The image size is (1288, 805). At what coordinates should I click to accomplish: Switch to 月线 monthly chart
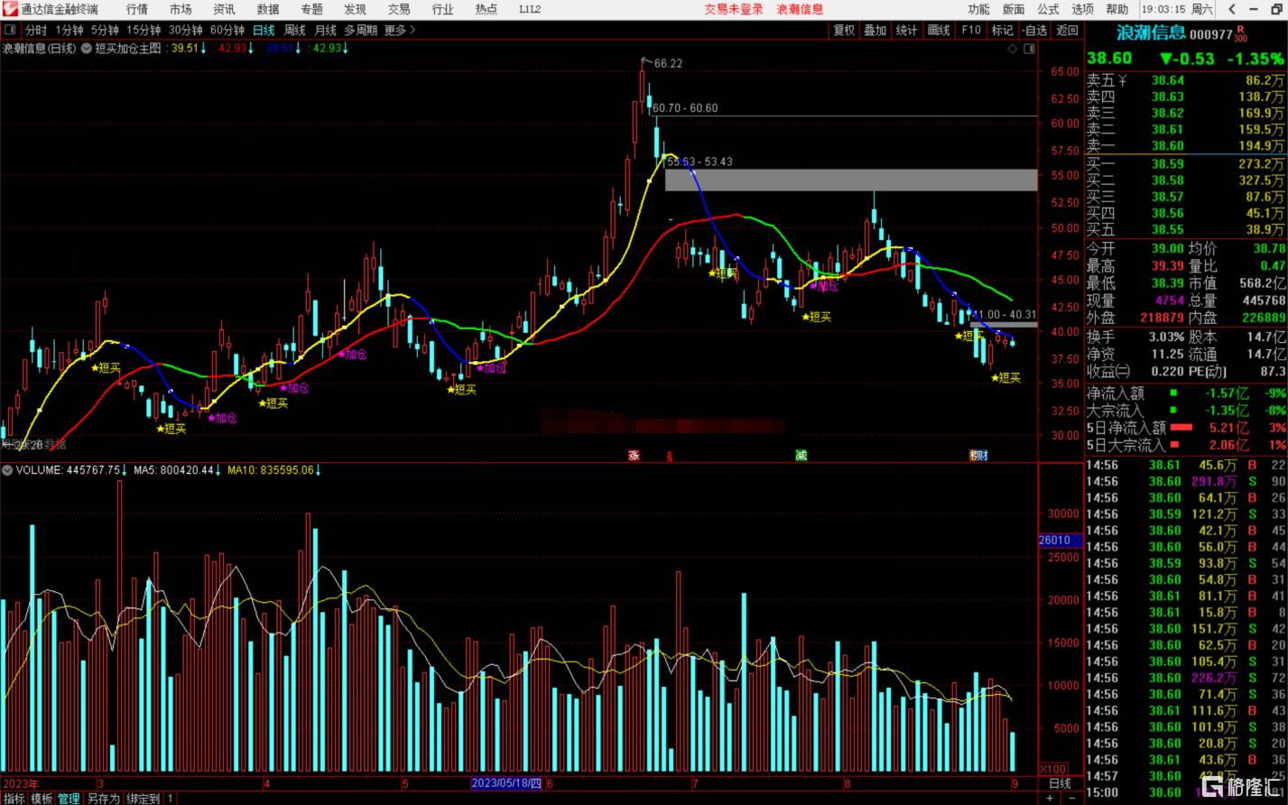click(325, 30)
